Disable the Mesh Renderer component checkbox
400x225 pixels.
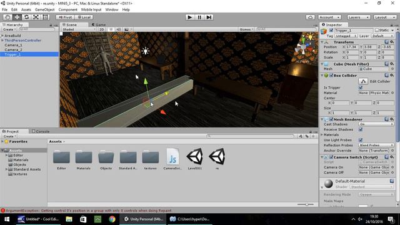pyautogui.click(x=331, y=119)
